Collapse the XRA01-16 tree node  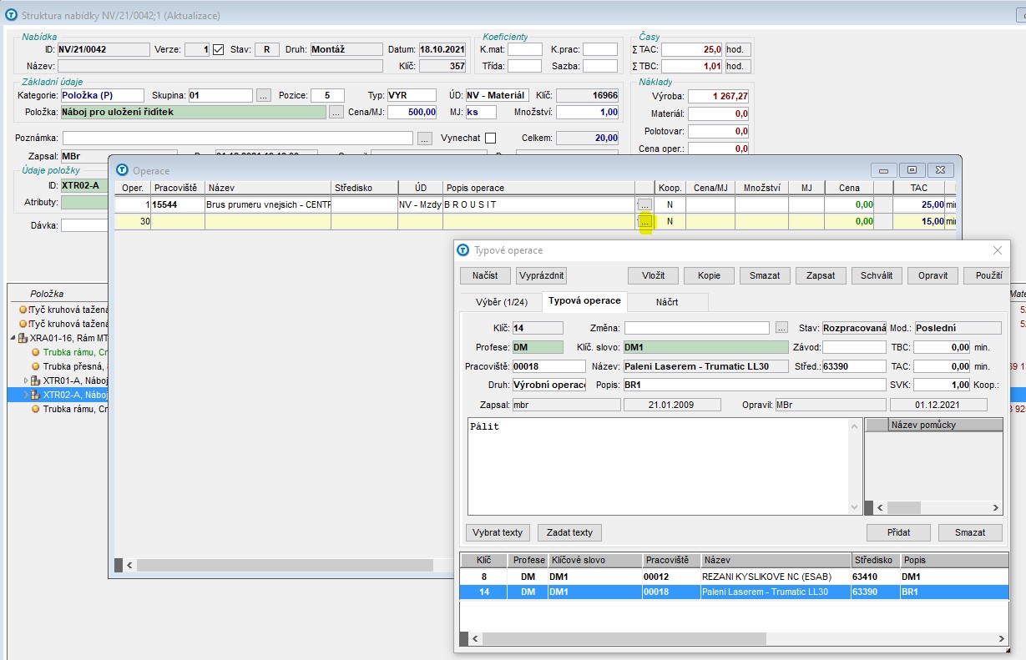coord(13,338)
